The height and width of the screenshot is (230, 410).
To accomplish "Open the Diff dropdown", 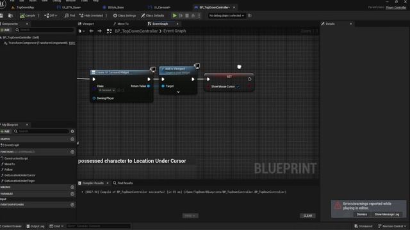I will point(51,15).
